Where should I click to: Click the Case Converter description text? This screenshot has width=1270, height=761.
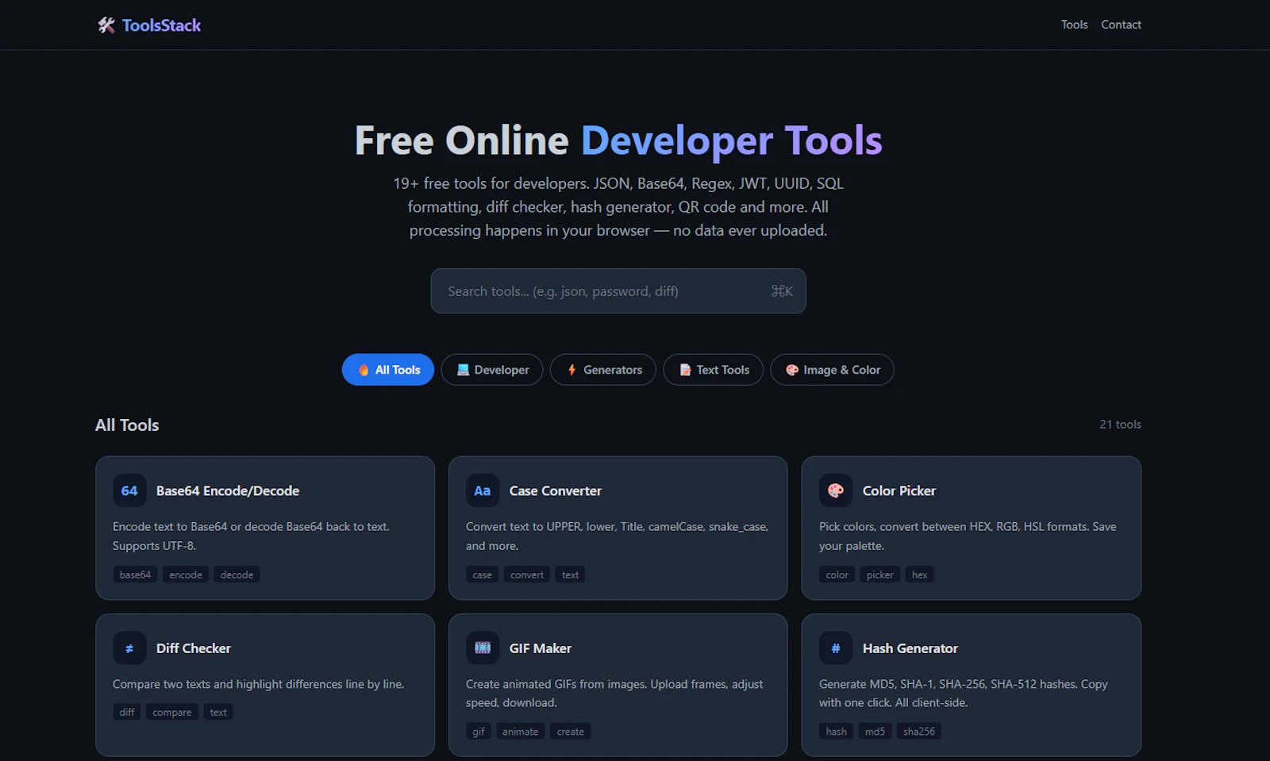[617, 536]
